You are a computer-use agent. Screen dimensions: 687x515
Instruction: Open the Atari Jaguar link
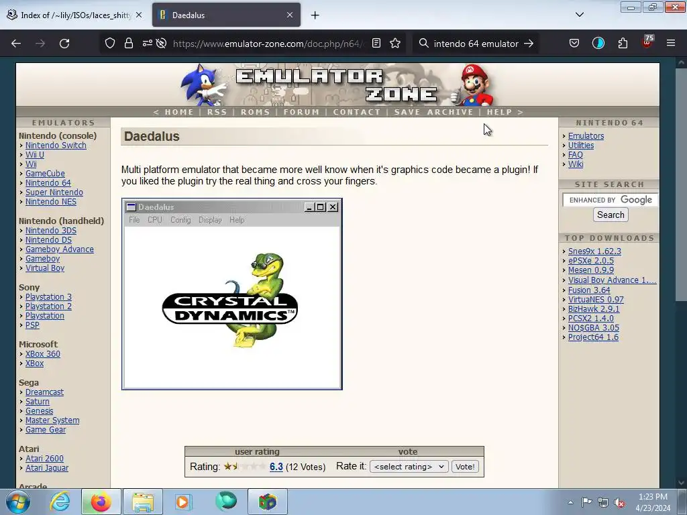[x=47, y=467]
